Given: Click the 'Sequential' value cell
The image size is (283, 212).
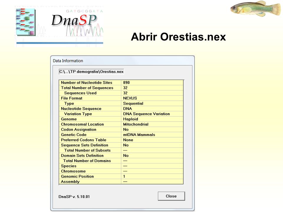Looking at the screenshot, I should pos(133,103).
